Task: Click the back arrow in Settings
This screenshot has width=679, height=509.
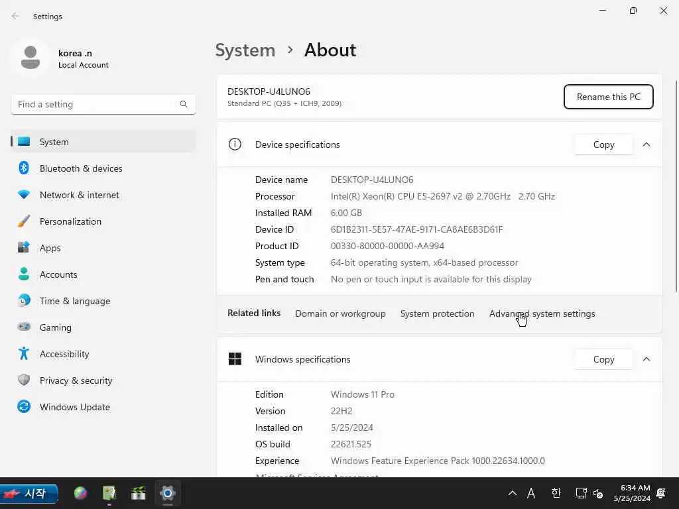Action: 16,16
